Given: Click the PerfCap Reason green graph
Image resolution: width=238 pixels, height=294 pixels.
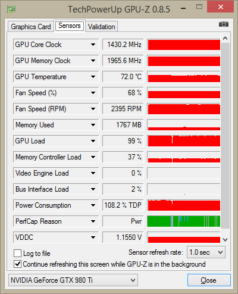Looking at the screenshot, I should coord(184,221).
